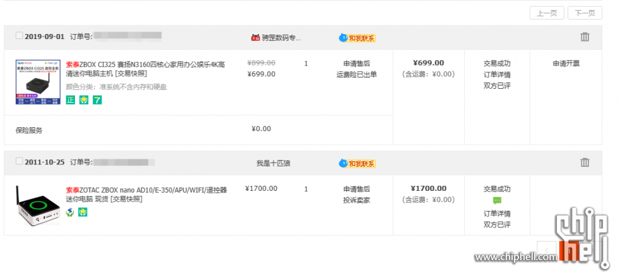Click the 7-day return badge on ZBOX CI325

click(x=97, y=100)
